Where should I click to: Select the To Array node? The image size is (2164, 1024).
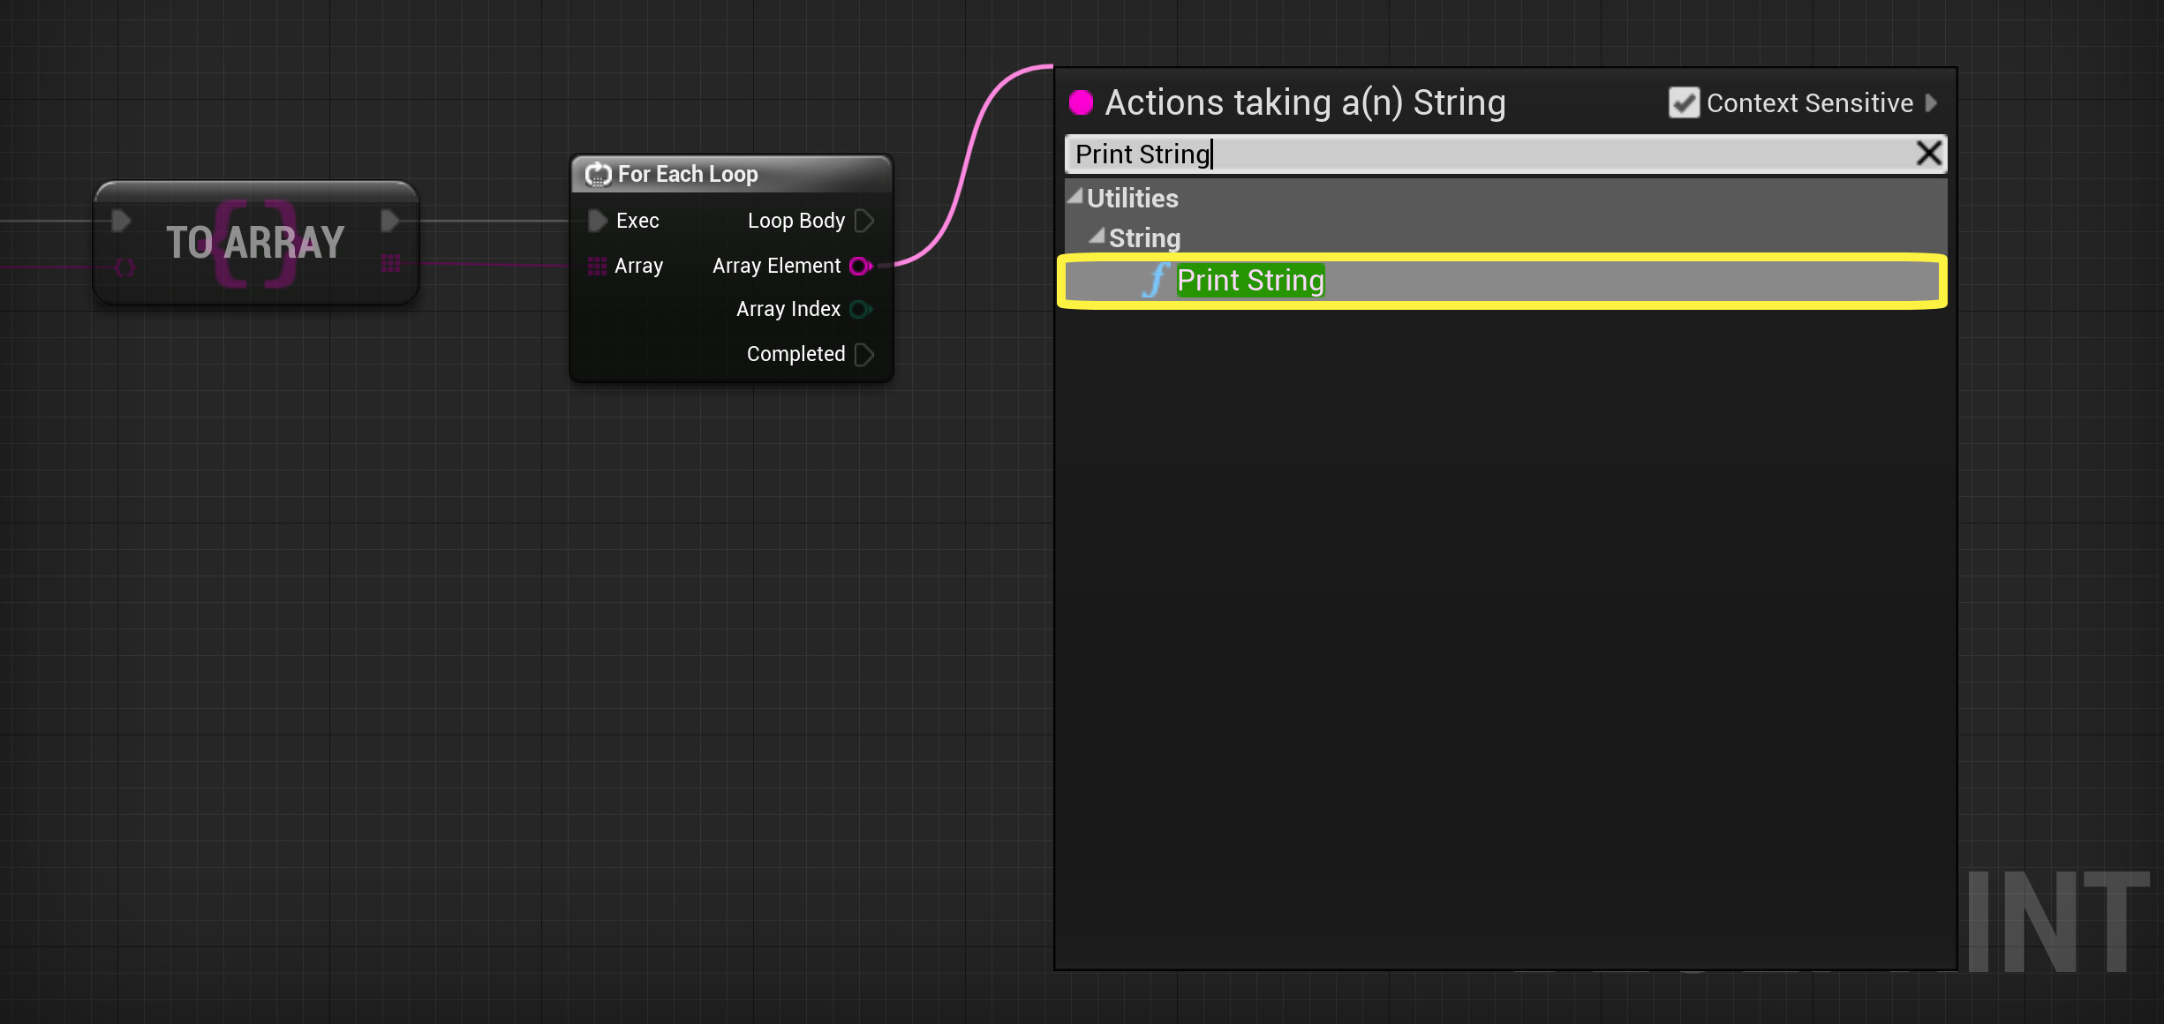[255, 243]
